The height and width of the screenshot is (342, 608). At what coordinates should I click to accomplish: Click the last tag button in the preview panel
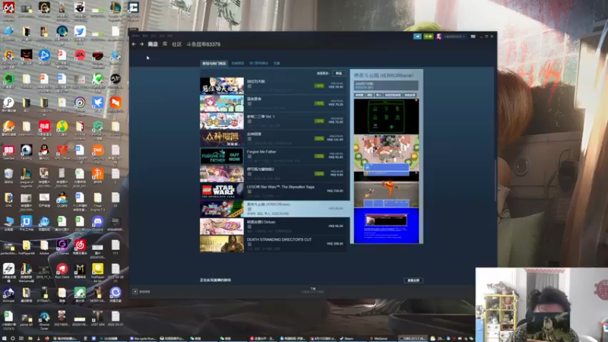410,95
